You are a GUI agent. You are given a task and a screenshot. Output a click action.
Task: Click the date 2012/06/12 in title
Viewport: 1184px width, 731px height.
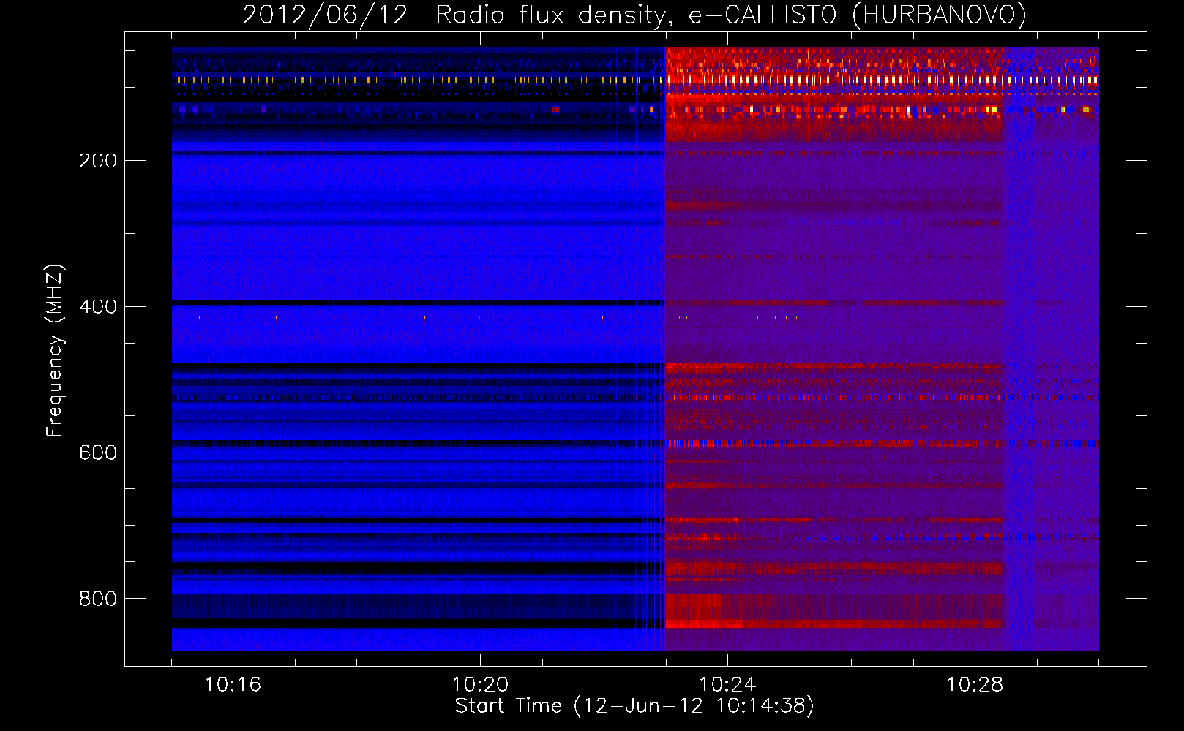click(326, 15)
